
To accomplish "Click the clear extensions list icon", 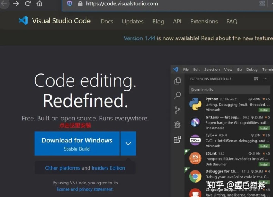I will click(x=256, y=79).
